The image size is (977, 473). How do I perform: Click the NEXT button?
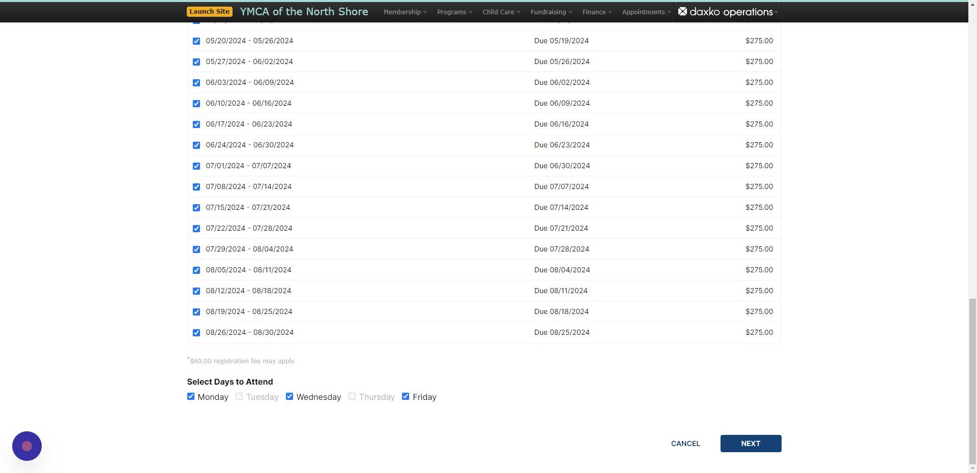click(x=751, y=444)
